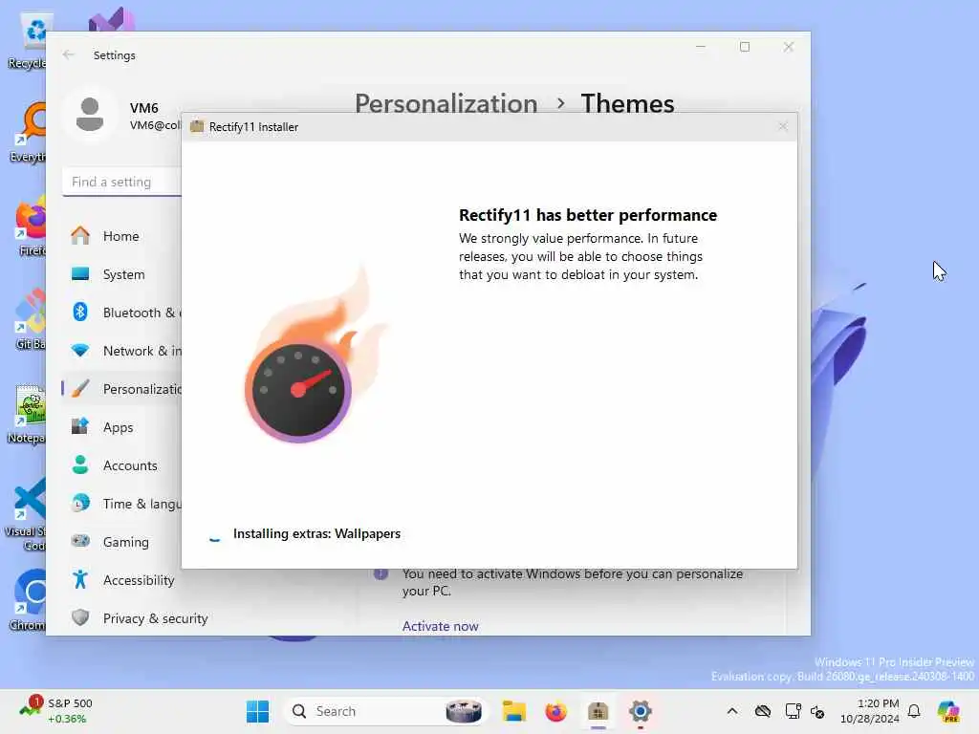Open File Explorer from taskbar
The height and width of the screenshot is (734, 979).
(x=513, y=711)
